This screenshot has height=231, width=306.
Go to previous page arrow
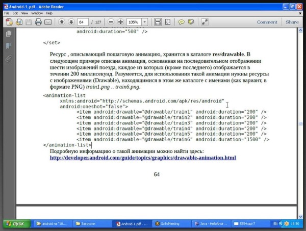62,22
